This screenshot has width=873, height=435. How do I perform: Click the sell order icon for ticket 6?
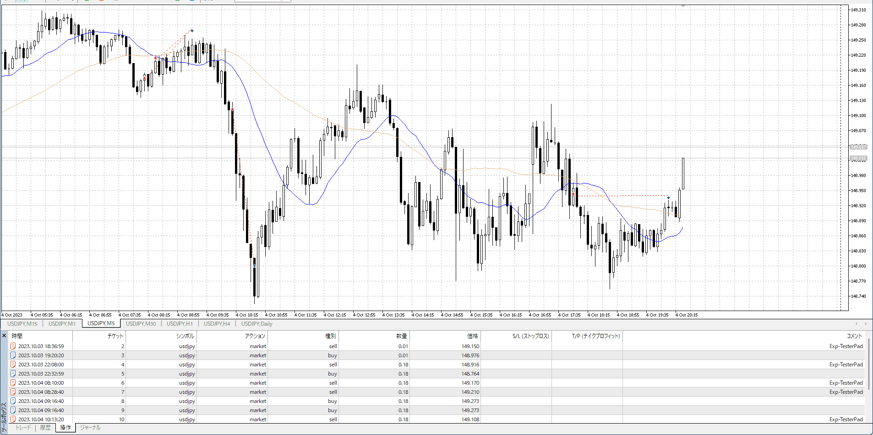13,383
